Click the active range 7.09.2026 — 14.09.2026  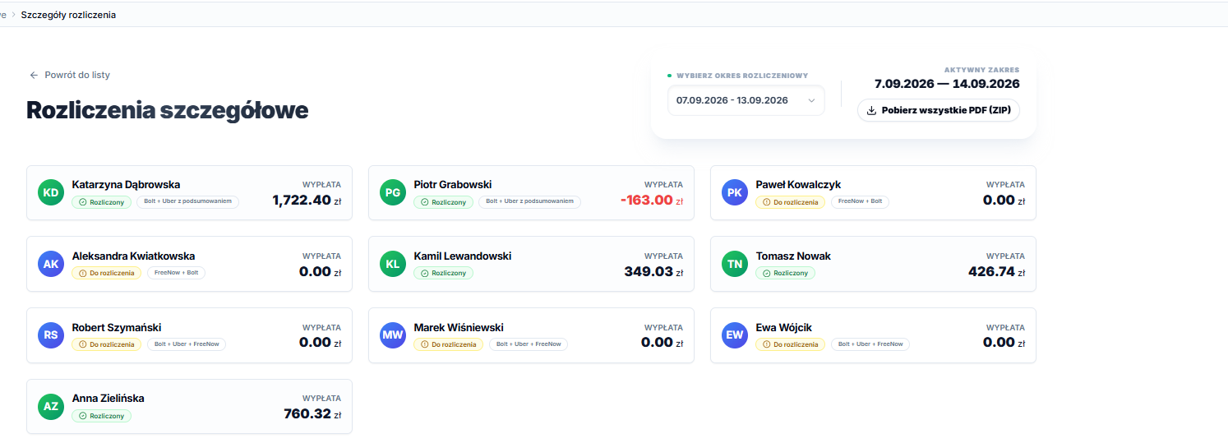coord(947,84)
